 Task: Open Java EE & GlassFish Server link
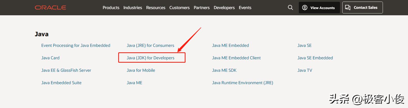[x=66, y=70]
